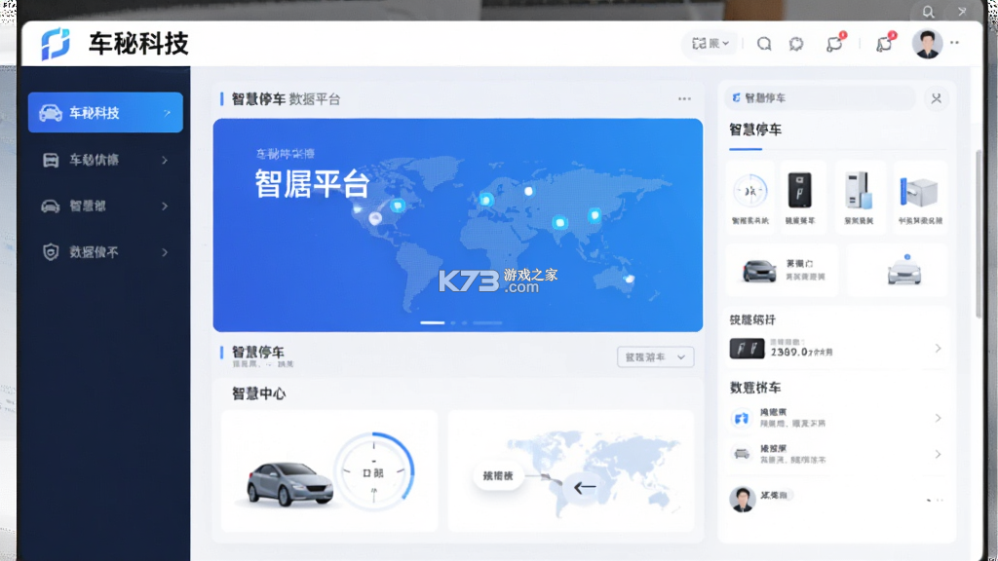
Task: Click the blue logo icon in header
Action: click(55, 44)
